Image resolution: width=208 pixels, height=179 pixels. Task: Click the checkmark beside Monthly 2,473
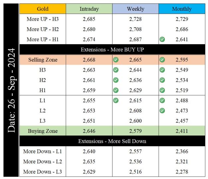coord(162,110)
